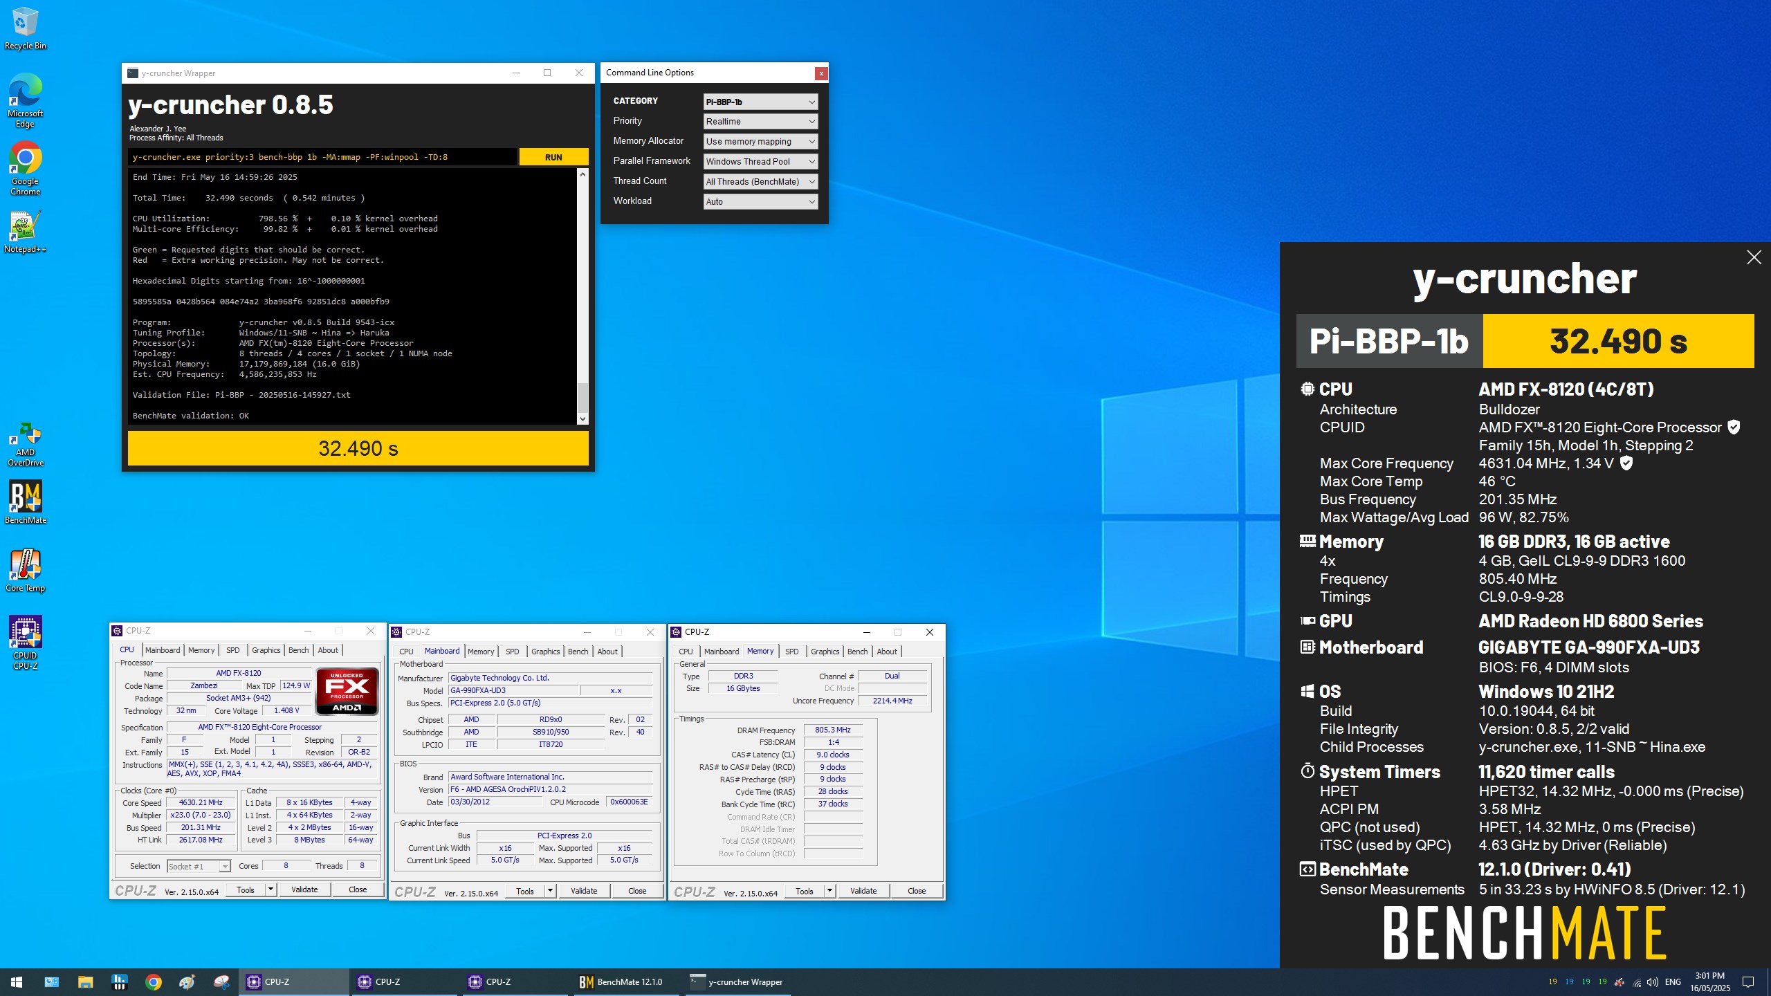
Task: Click the 4630.21 MHz Core Speed value
Action: click(x=201, y=803)
